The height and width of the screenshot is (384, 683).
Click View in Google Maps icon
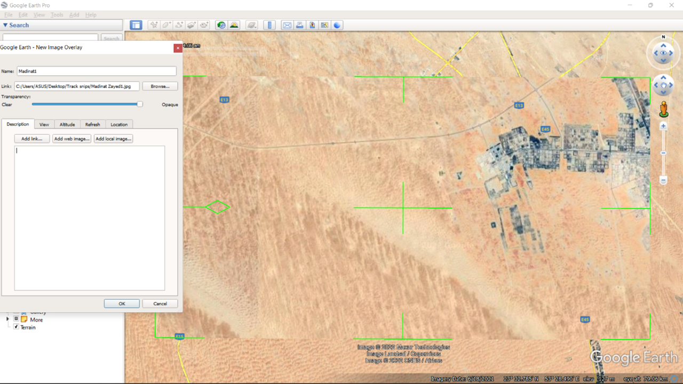[x=324, y=25]
